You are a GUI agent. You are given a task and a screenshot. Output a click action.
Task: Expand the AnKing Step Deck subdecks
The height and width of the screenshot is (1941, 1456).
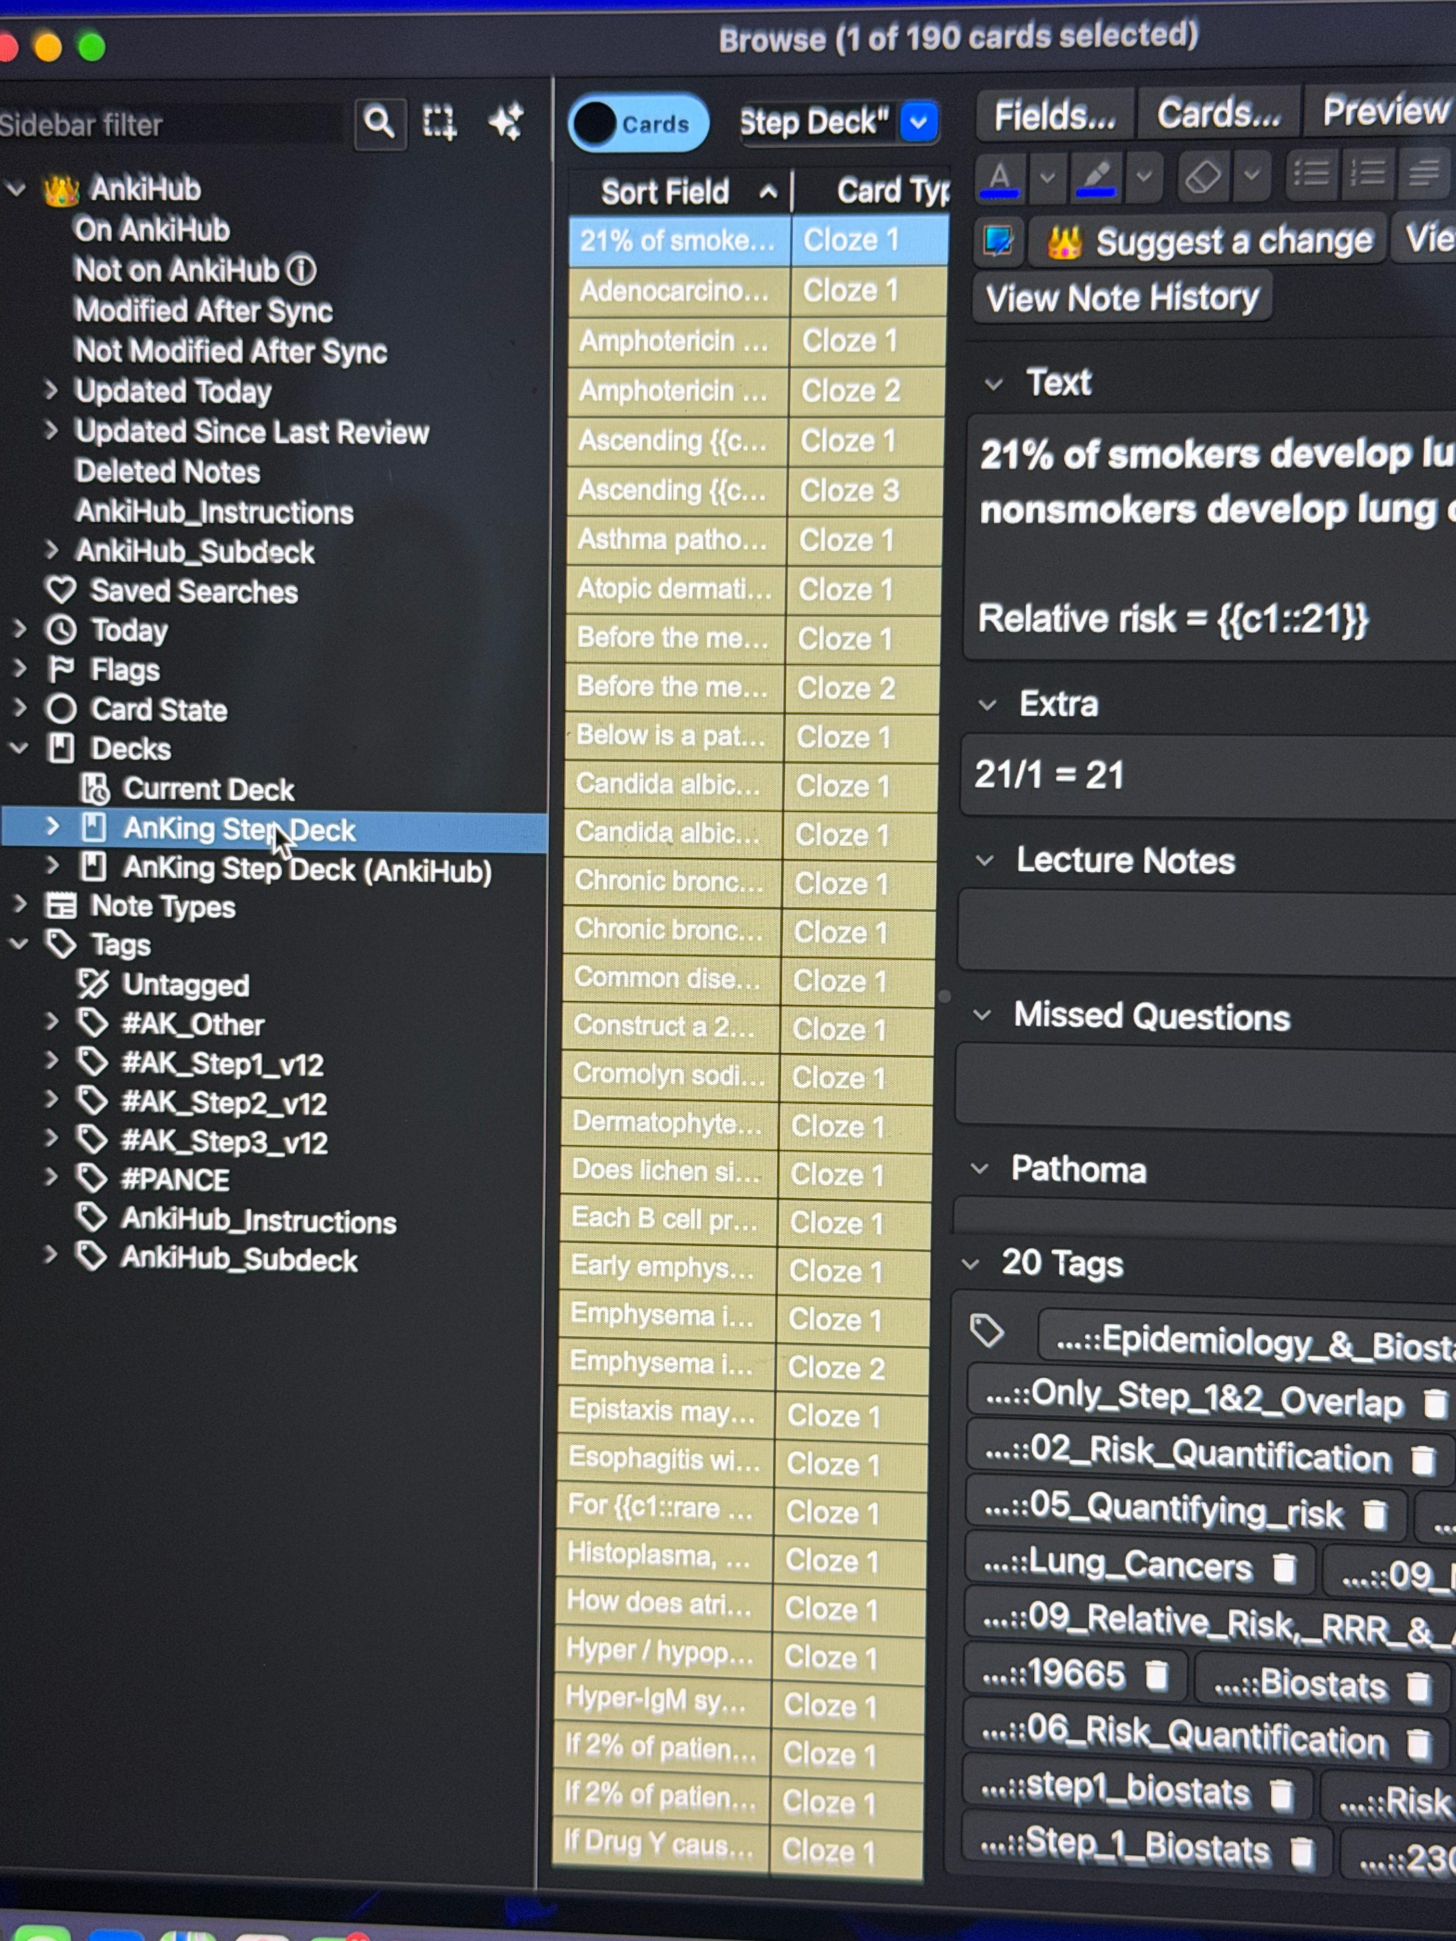[52, 827]
